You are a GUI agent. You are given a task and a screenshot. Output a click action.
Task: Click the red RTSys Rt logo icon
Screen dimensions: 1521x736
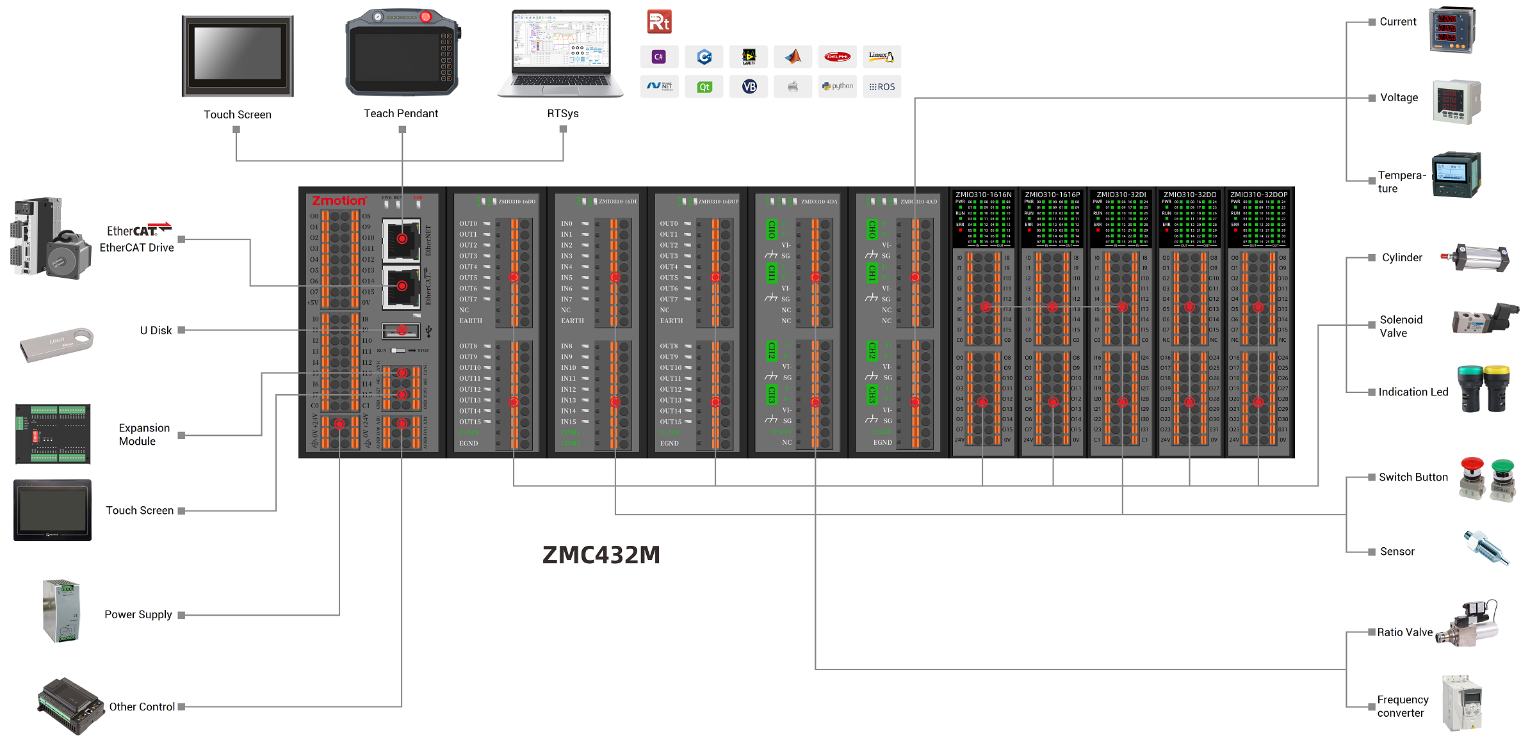pos(659,22)
